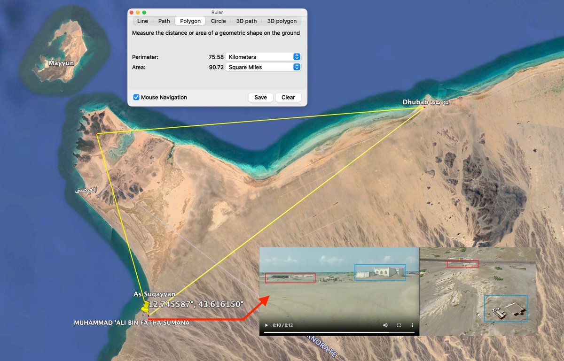Play the embedded video clip
Image resolution: width=564 pixels, height=361 pixels.
(x=267, y=325)
